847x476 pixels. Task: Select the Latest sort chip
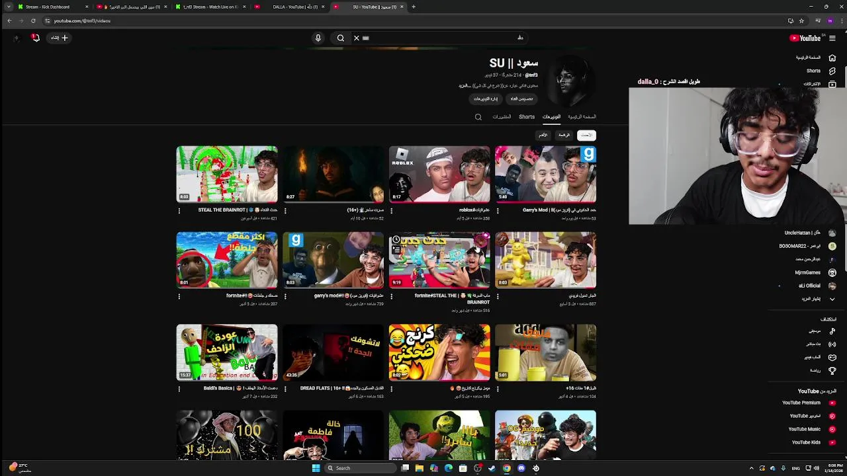click(x=586, y=135)
